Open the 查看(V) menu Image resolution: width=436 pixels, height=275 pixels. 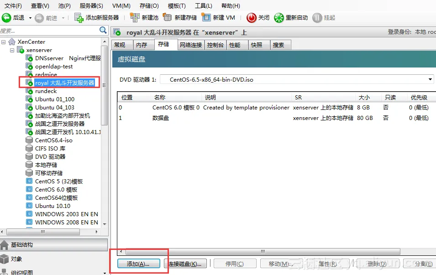(x=40, y=6)
